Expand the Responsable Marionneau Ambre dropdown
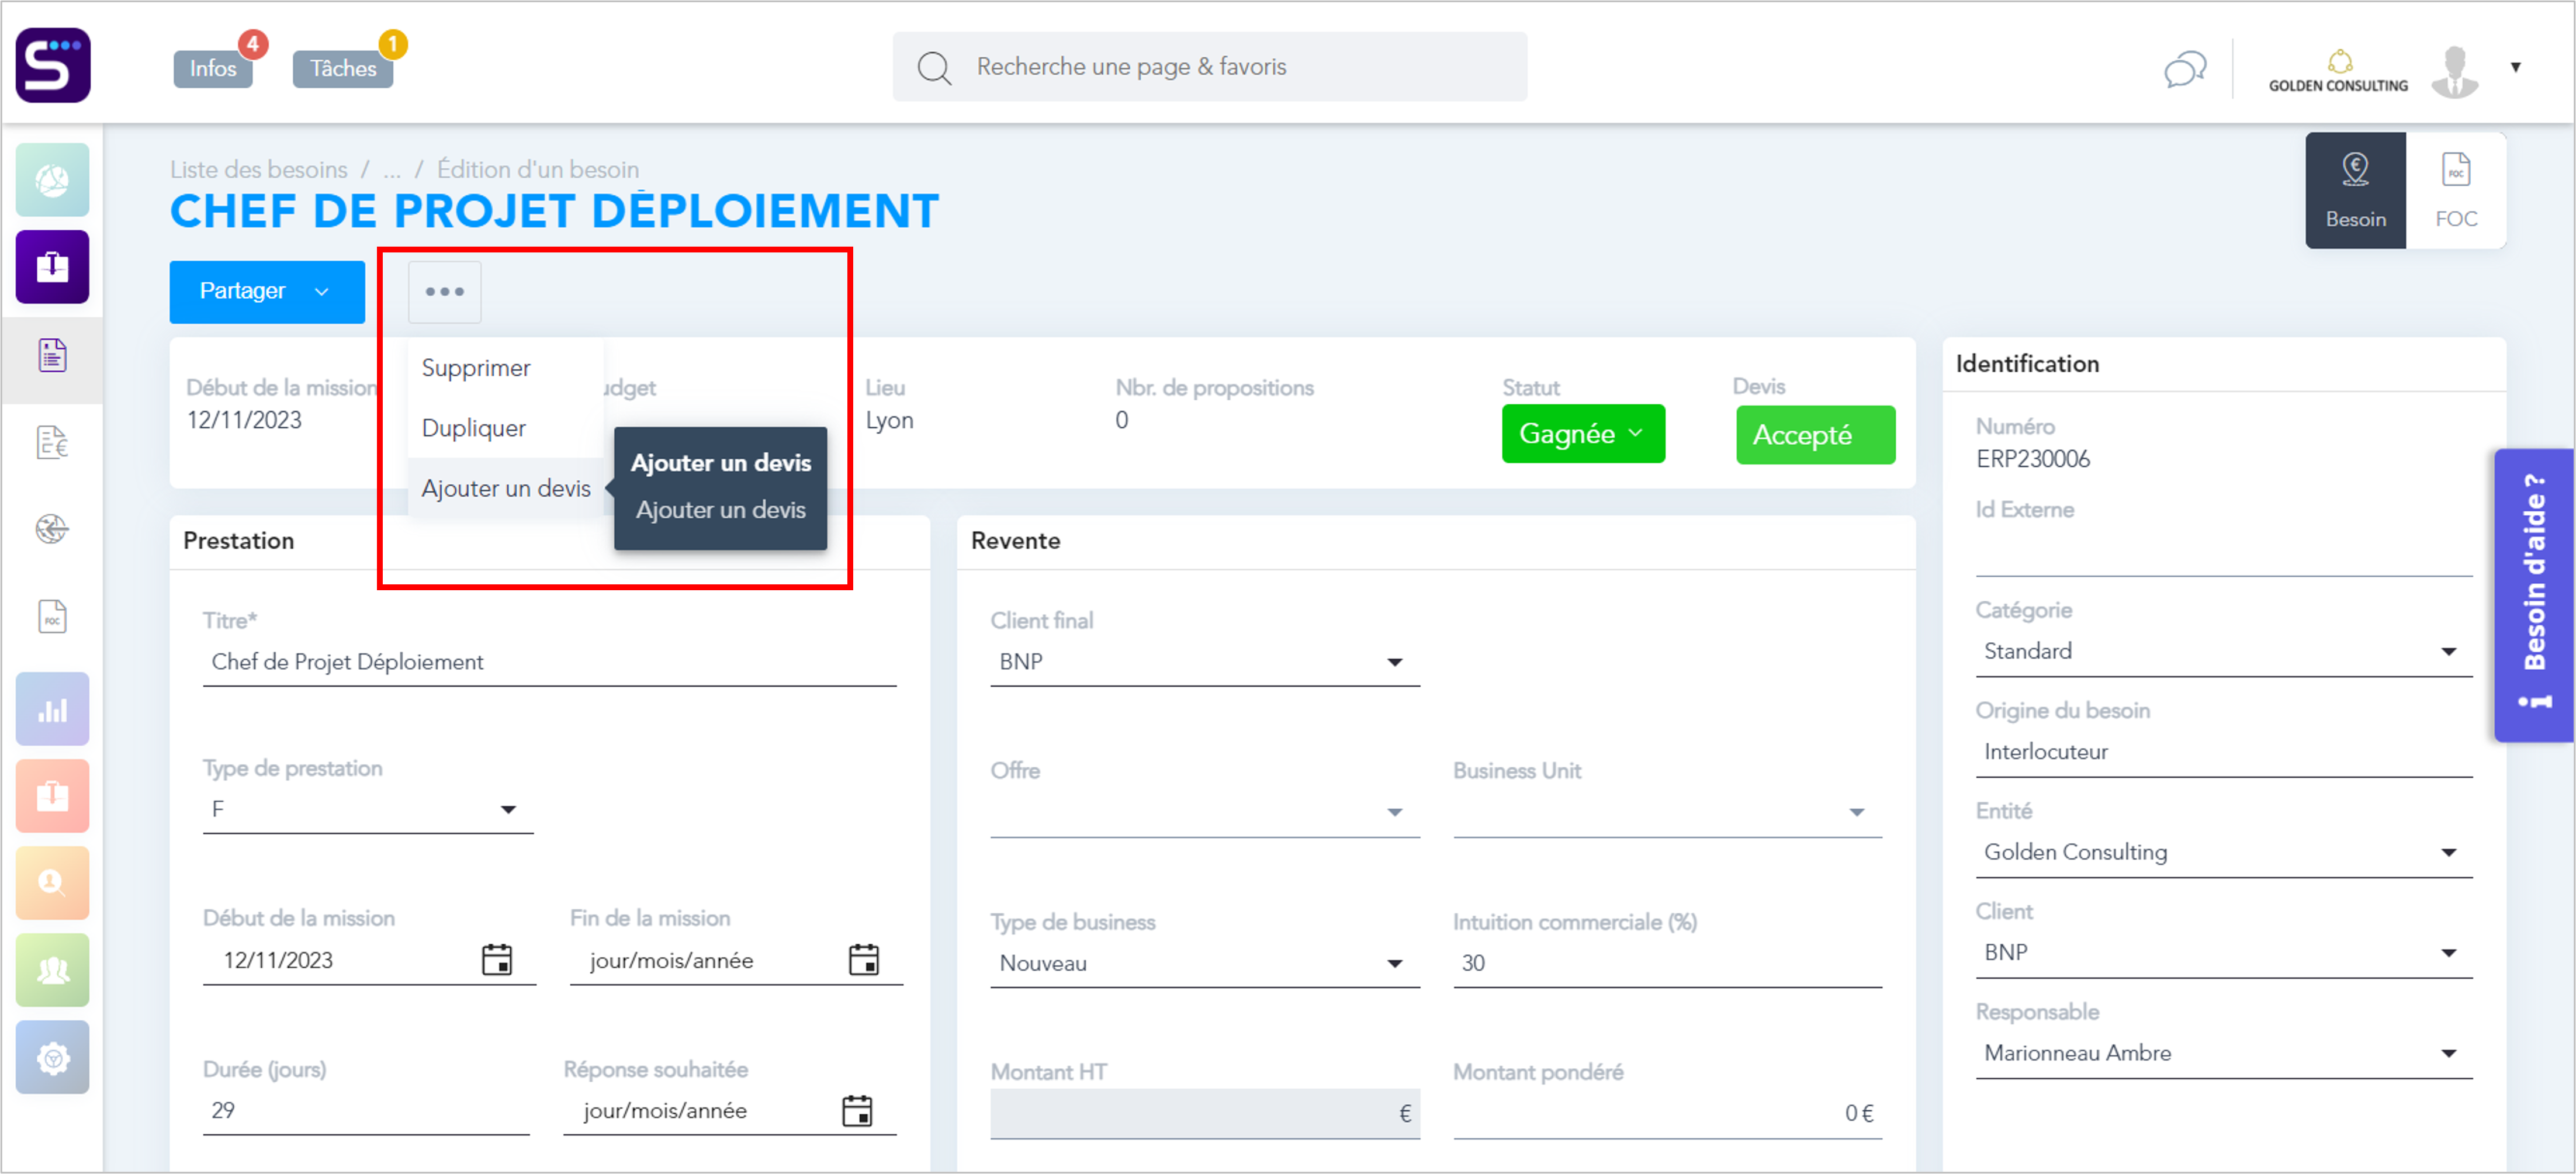 2448,1053
